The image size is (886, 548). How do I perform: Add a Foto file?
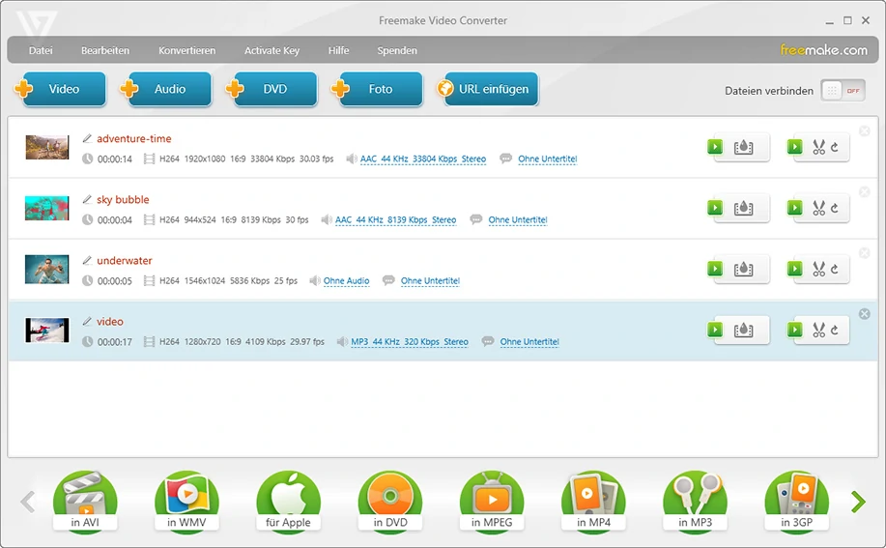(378, 89)
